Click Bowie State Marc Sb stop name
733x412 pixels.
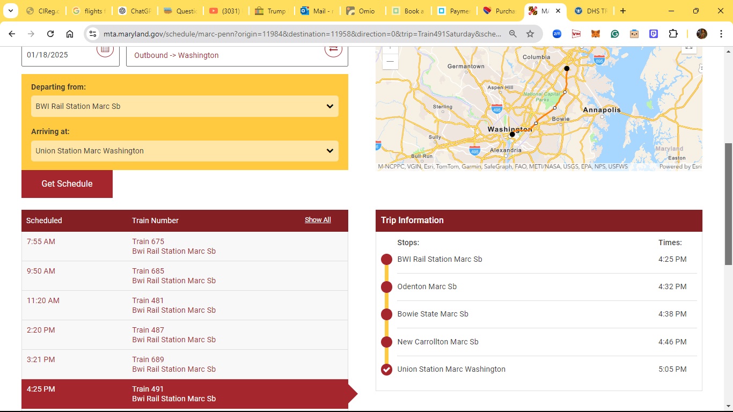[x=433, y=314]
